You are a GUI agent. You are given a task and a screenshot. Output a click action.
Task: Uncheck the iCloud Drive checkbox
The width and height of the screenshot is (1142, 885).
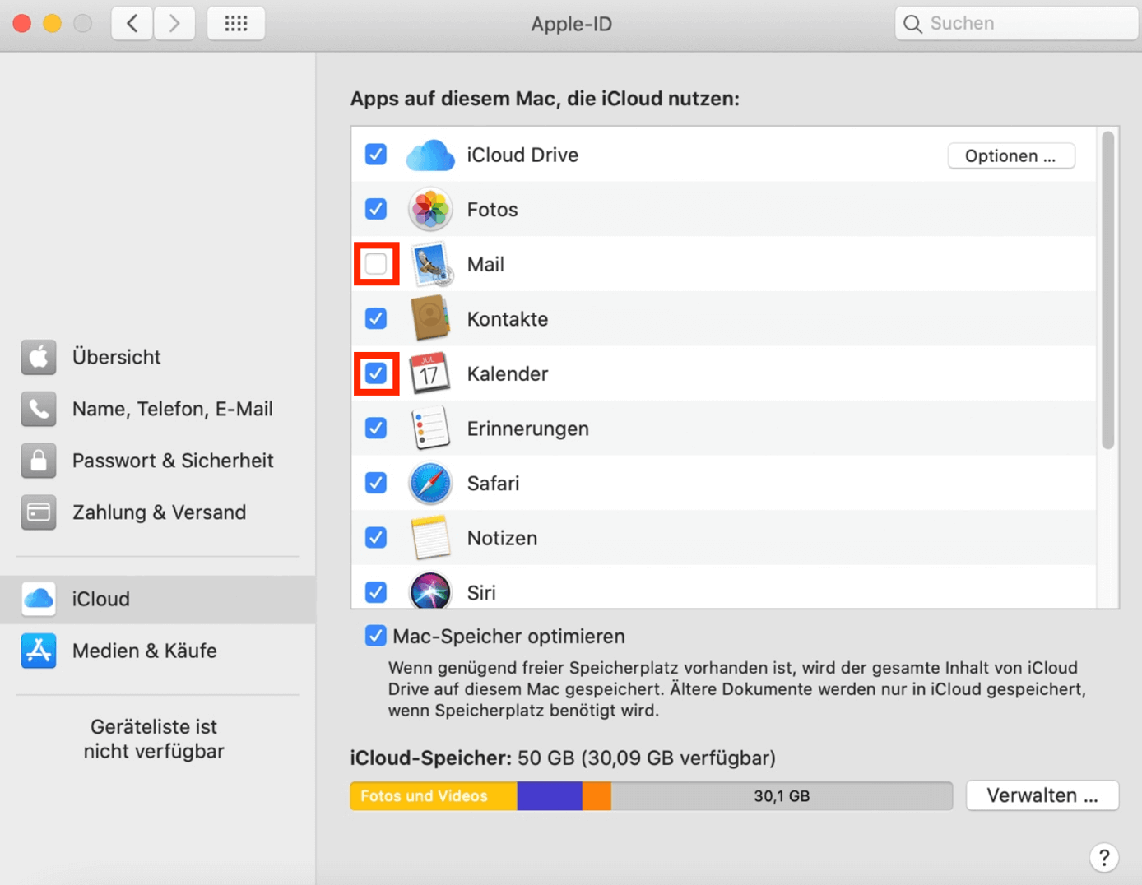click(x=376, y=155)
